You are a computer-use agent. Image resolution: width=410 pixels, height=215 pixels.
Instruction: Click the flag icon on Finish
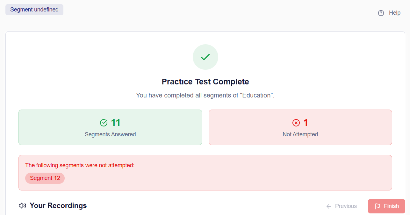point(378,206)
